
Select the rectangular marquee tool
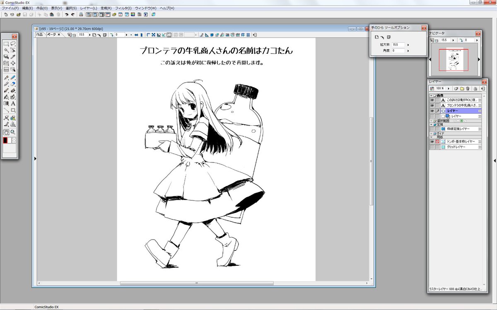click(x=6, y=43)
